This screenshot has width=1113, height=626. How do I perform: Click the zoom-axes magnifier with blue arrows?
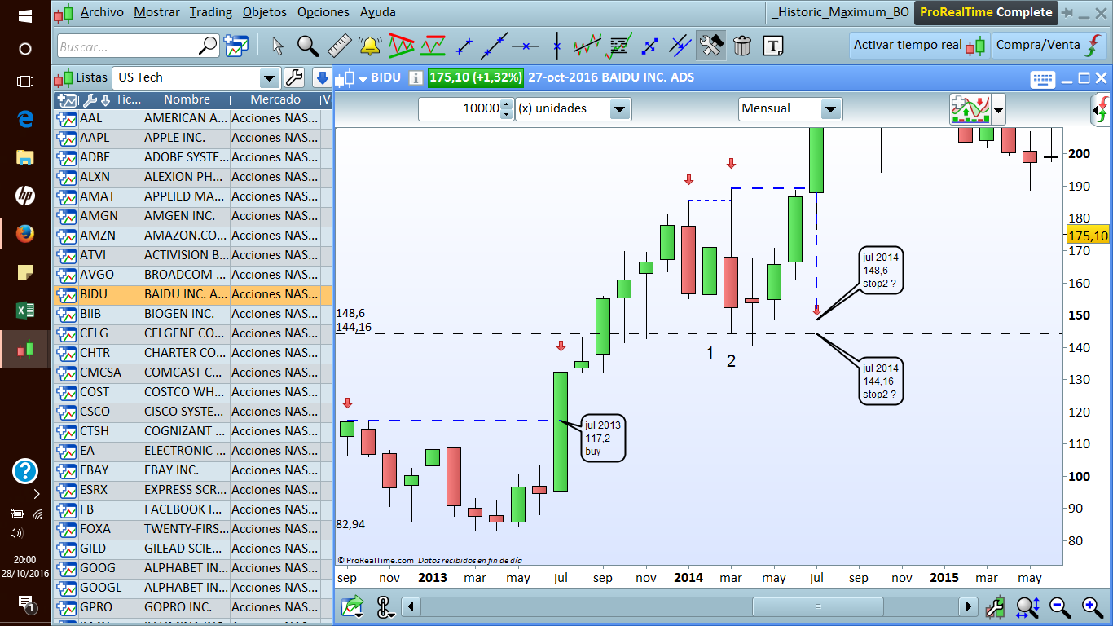tap(1027, 606)
